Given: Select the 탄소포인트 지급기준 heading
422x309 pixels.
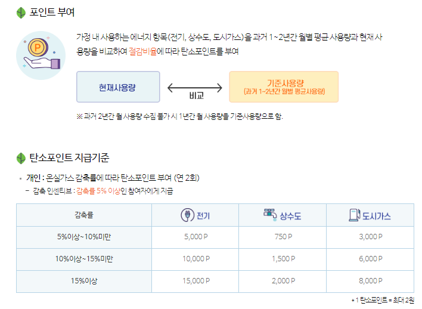Looking at the screenshot, I should coord(69,158).
